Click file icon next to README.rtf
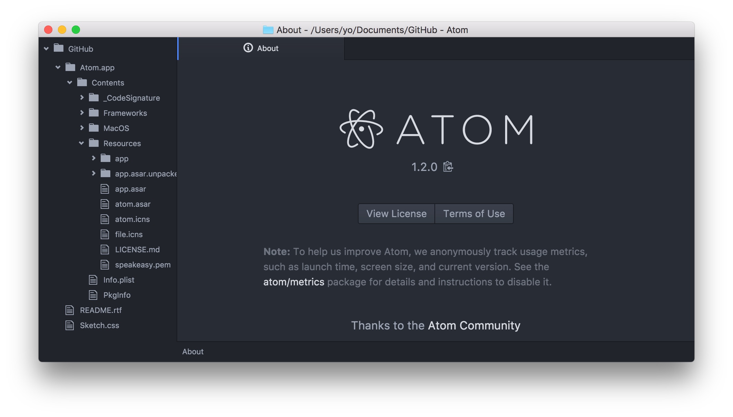The height and width of the screenshot is (417, 733). tap(70, 310)
